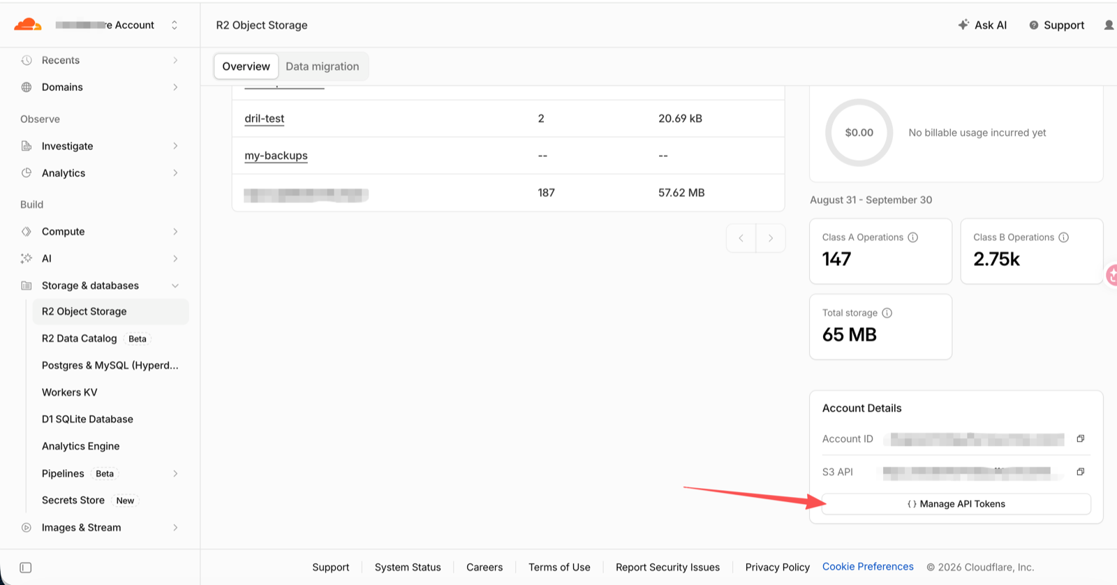Collapse Storage & databases section chevron
This screenshot has height=585, width=1117.
point(175,286)
